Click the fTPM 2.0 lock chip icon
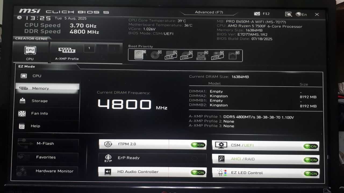The width and height of the screenshot is (344, 193). [108, 144]
